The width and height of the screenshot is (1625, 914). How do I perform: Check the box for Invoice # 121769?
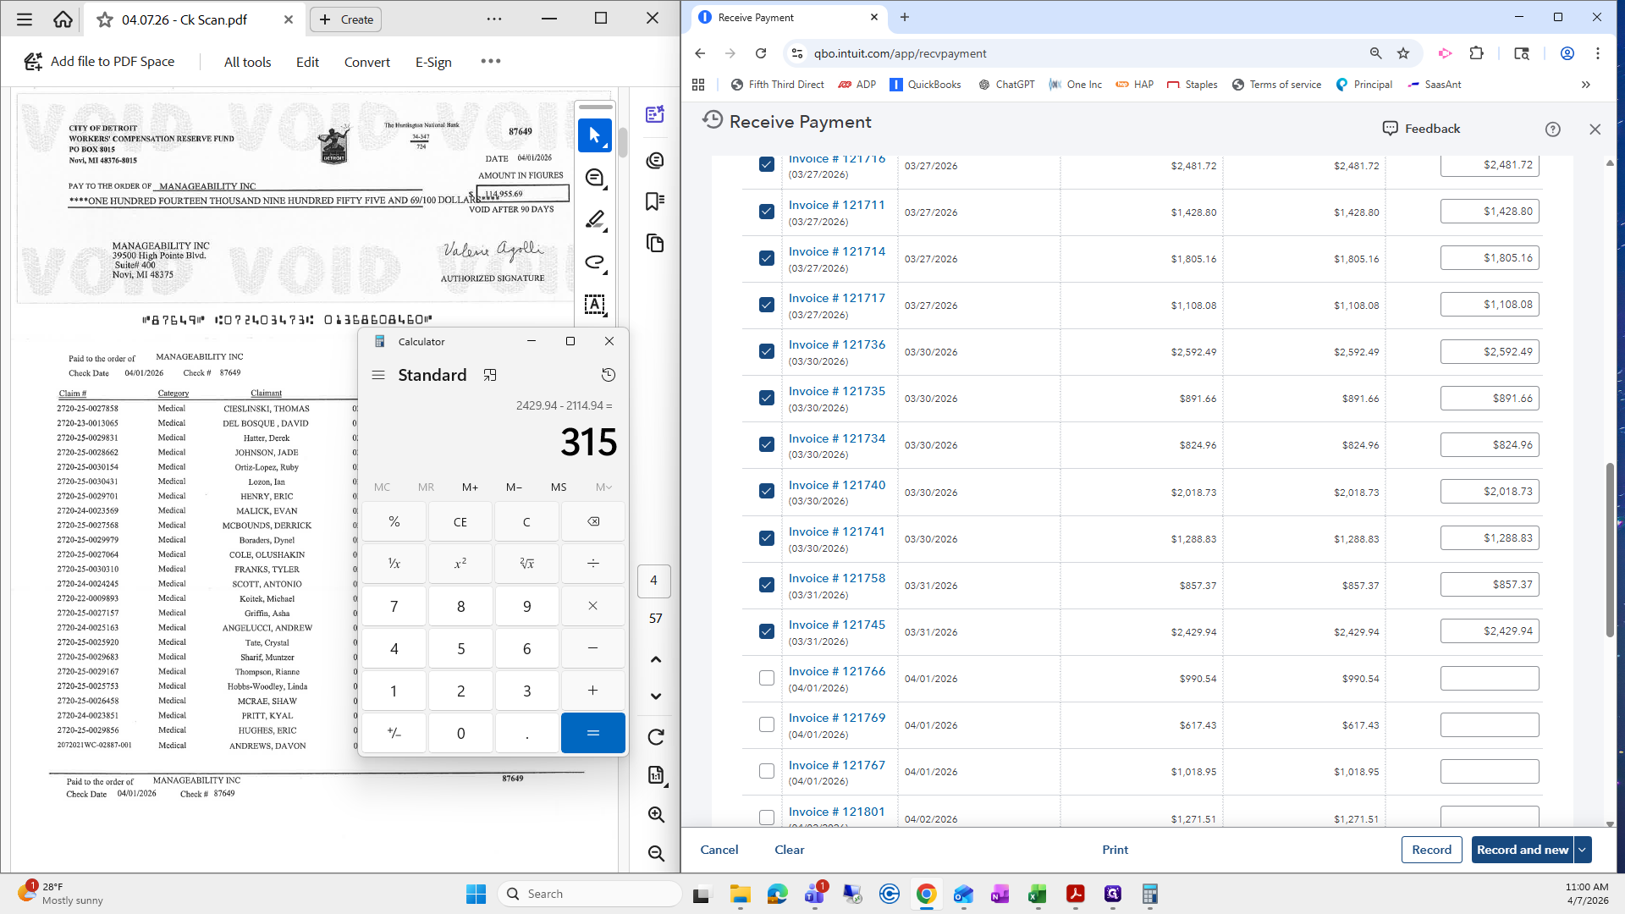click(767, 724)
